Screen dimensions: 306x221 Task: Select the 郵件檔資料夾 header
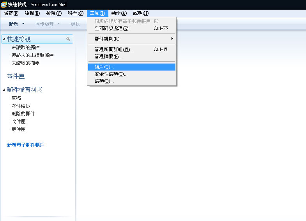25,90
